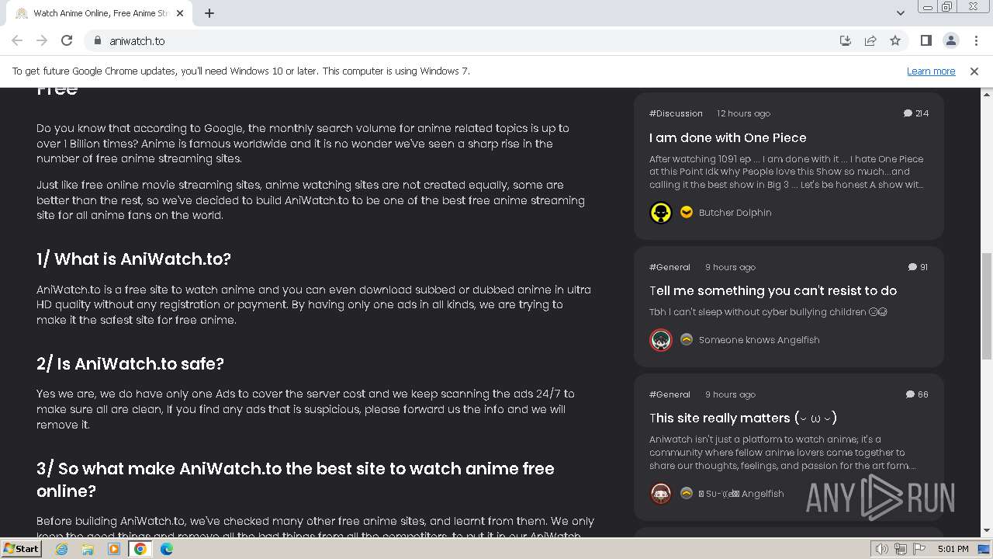Click rank badge beside Butcher Dolphin
Viewport: 993px width, 559px height.
(687, 212)
